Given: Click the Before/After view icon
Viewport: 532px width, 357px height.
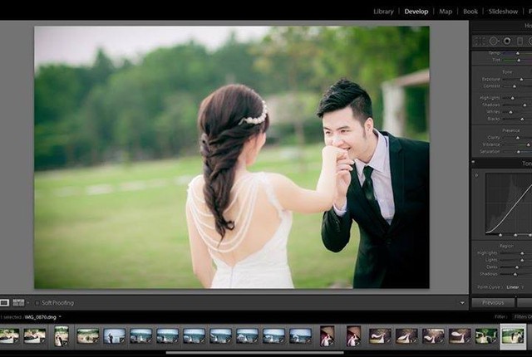Looking at the screenshot, I should tap(18, 302).
